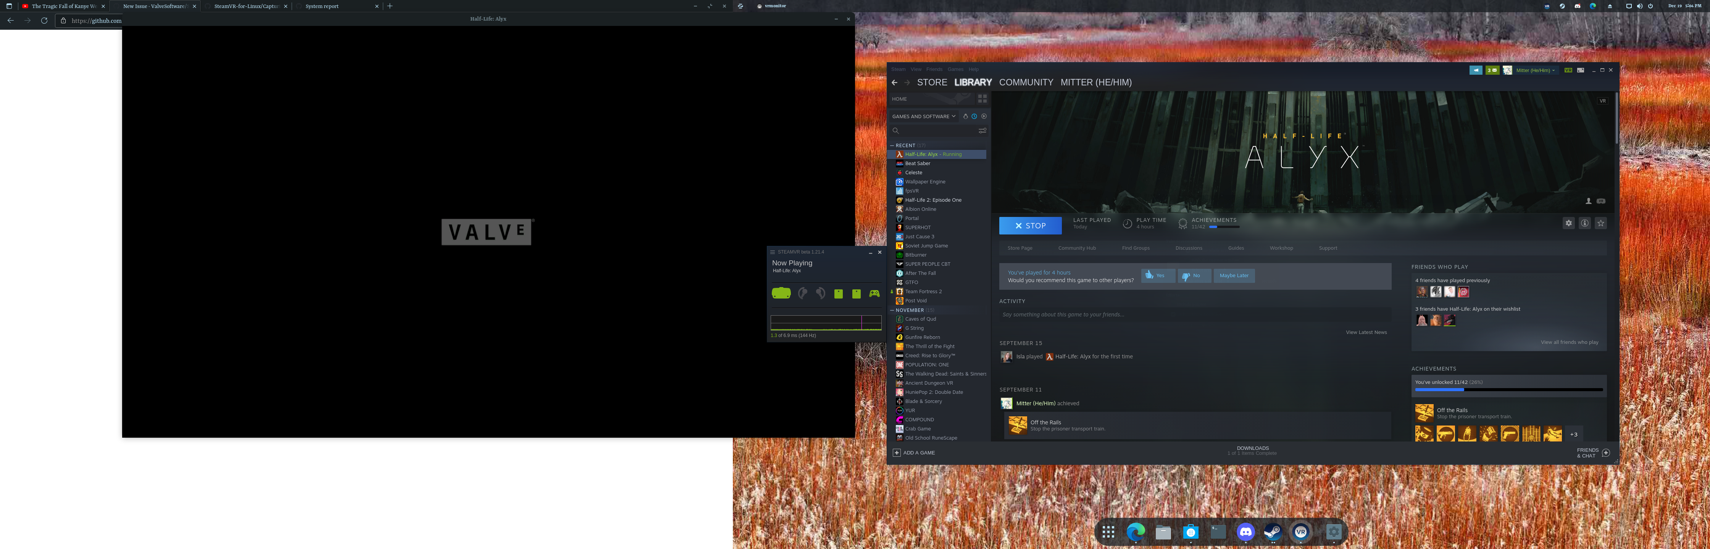Screen dimensions: 1710x549
Task: Switch Steam to Big Picture mode
Action: 1581,70
